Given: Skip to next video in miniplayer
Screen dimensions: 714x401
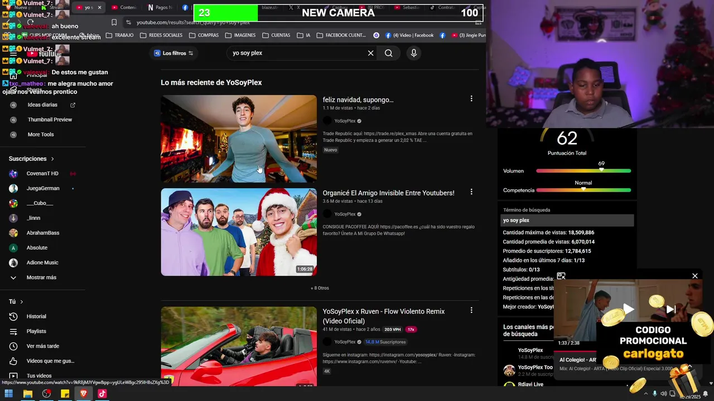Looking at the screenshot, I should click(x=671, y=309).
